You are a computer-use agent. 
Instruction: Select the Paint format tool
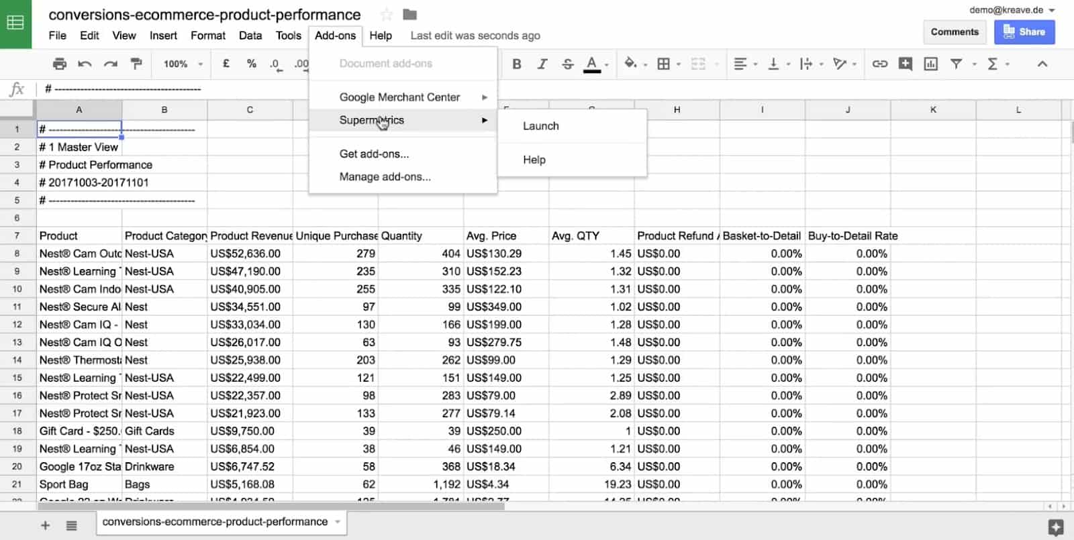pyautogui.click(x=136, y=64)
